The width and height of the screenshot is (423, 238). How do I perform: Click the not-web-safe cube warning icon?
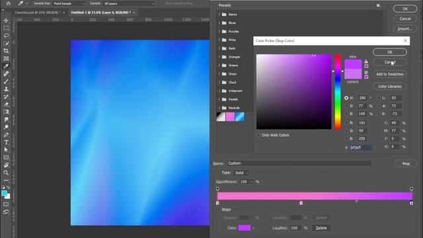pyautogui.click(x=366, y=73)
